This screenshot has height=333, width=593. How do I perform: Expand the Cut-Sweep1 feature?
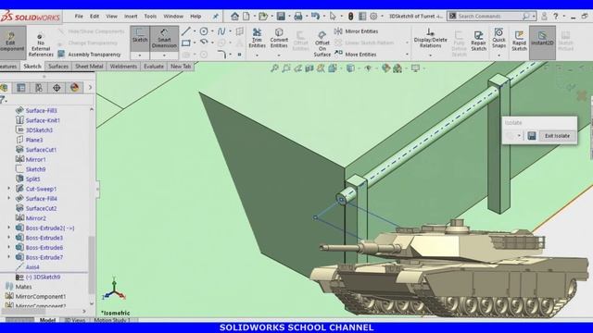(x=9, y=189)
